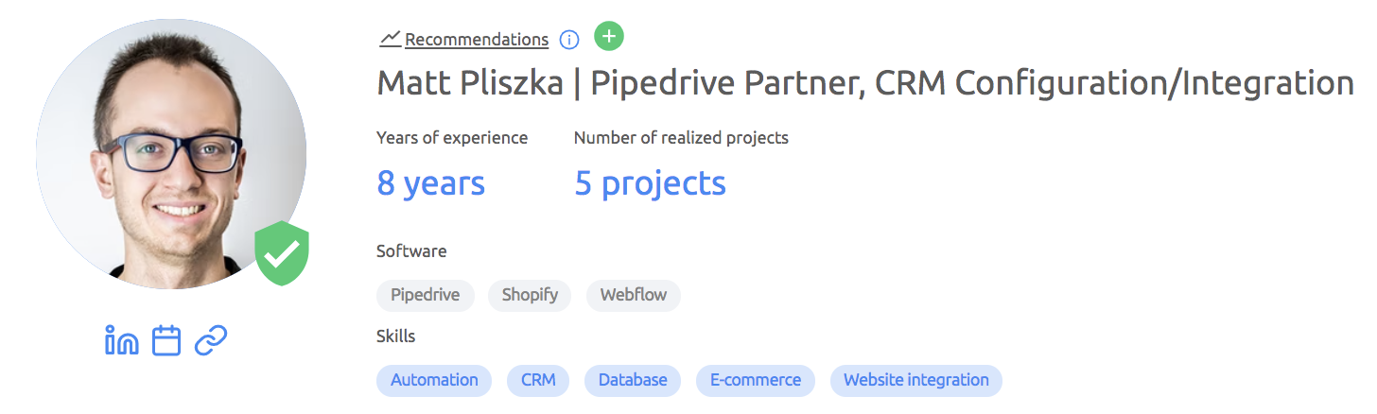The image size is (1377, 414).
Task: Click the Database skill tag
Action: pyautogui.click(x=632, y=380)
